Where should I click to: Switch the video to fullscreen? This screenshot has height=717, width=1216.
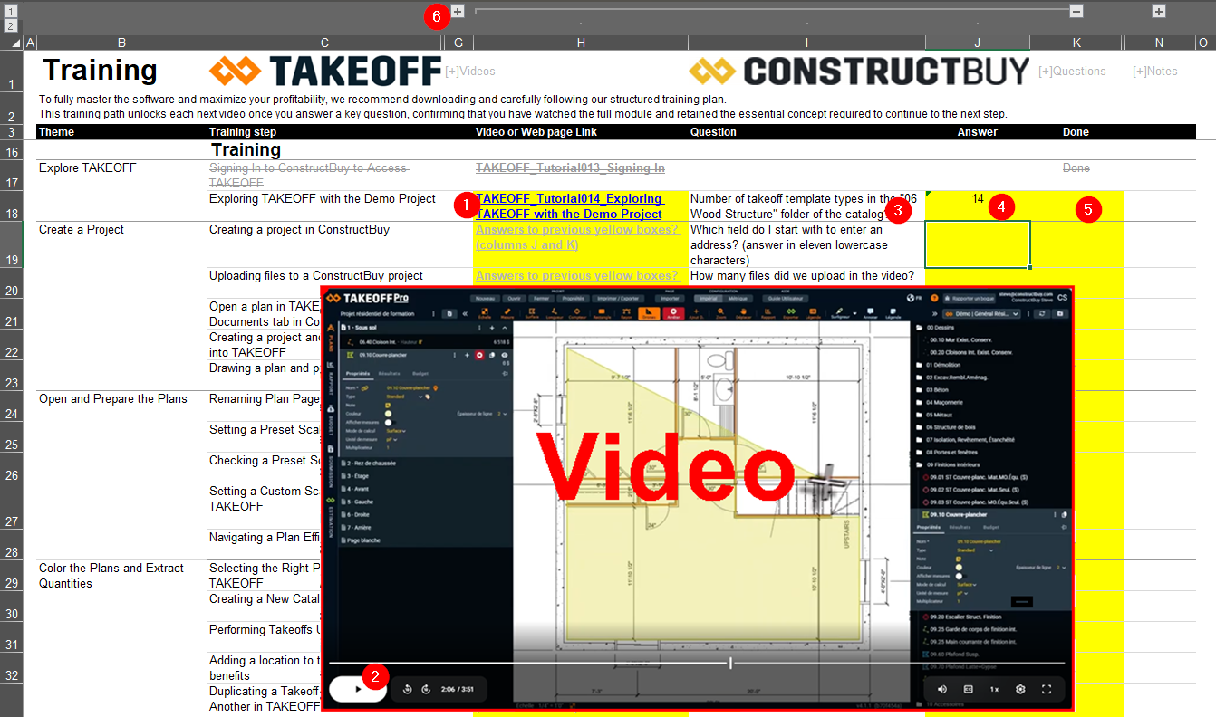tap(1047, 689)
